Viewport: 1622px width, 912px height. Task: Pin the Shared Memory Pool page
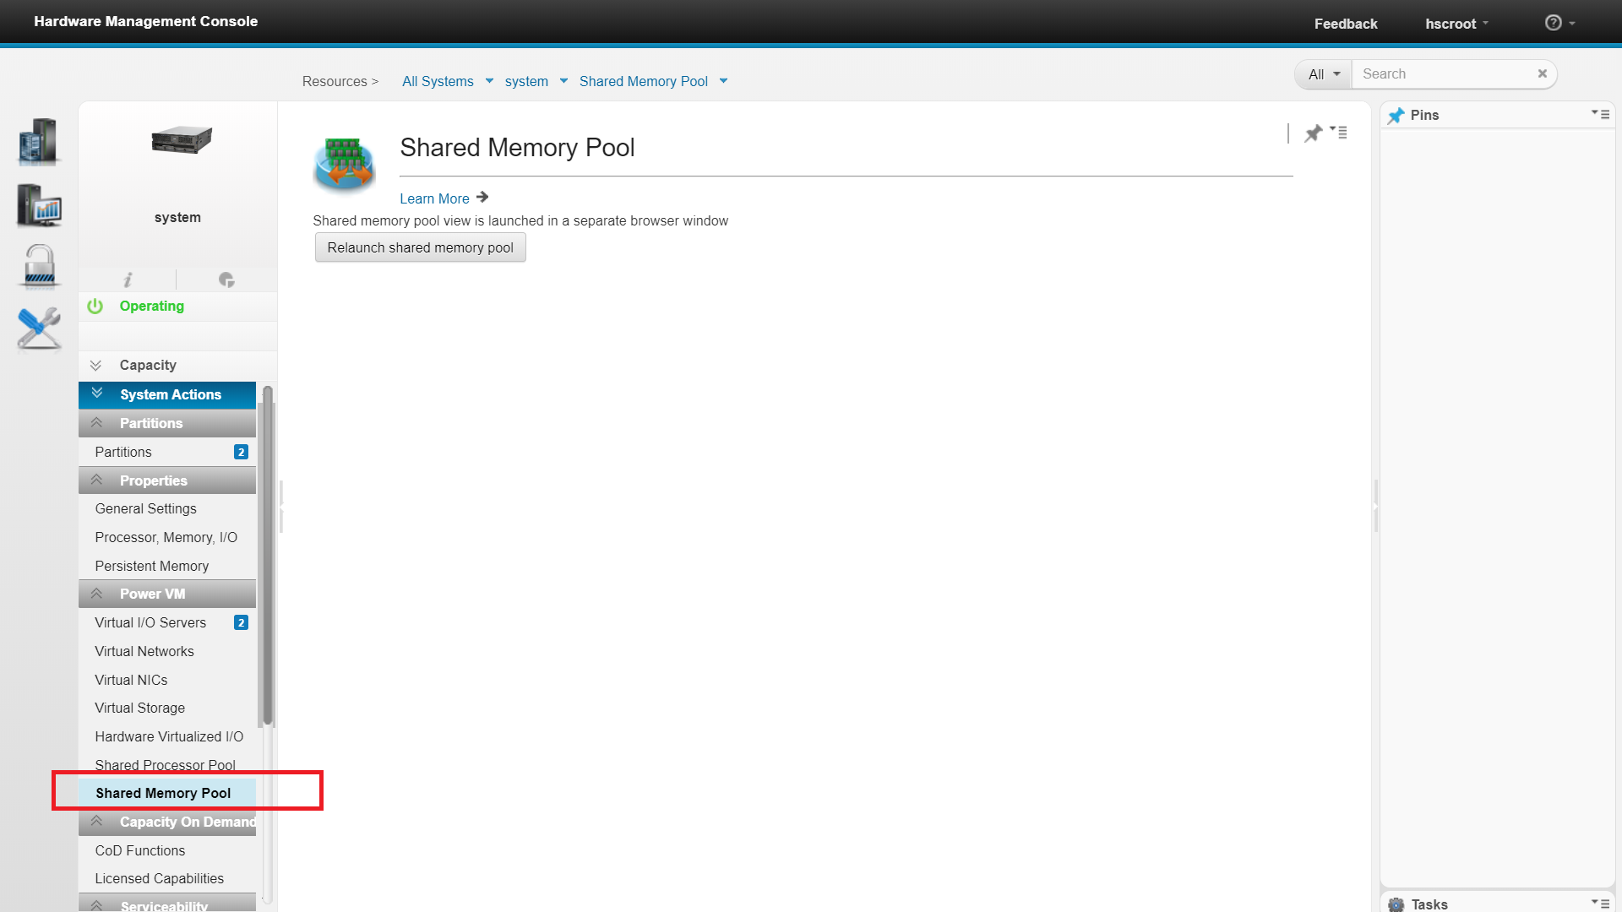click(x=1313, y=133)
